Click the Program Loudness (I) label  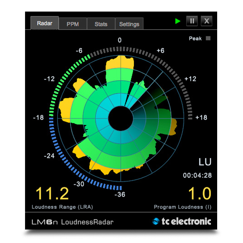point(182,207)
